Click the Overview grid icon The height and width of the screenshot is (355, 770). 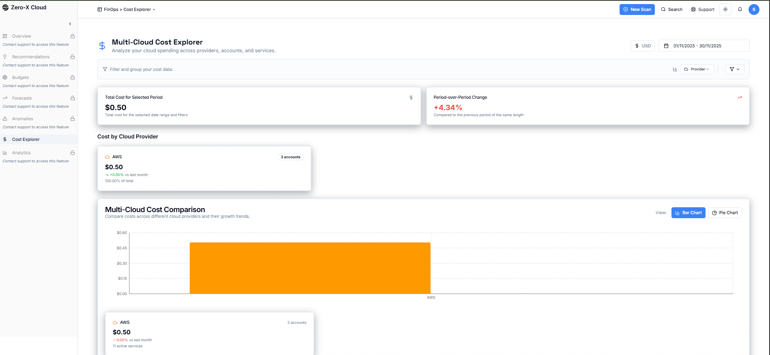click(x=5, y=36)
